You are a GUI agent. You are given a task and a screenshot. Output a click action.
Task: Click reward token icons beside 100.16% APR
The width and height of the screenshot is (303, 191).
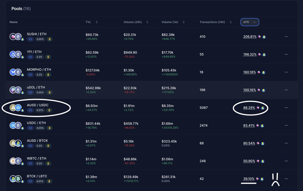(x=261, y=90)
